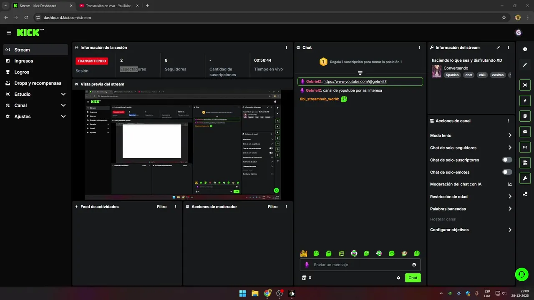The height and width of the screenshot is (300, 534).
Task: Insert the angry green square emote
Action: [341, 253]
